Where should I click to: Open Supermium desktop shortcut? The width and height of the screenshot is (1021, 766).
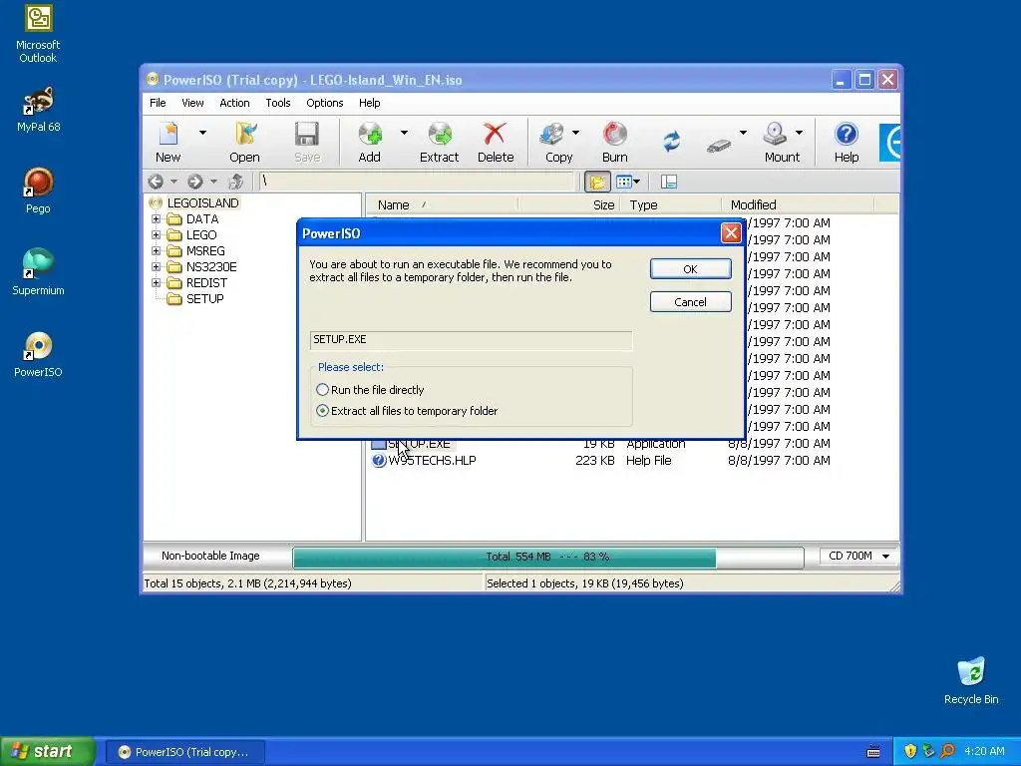[x=38, y=272]
